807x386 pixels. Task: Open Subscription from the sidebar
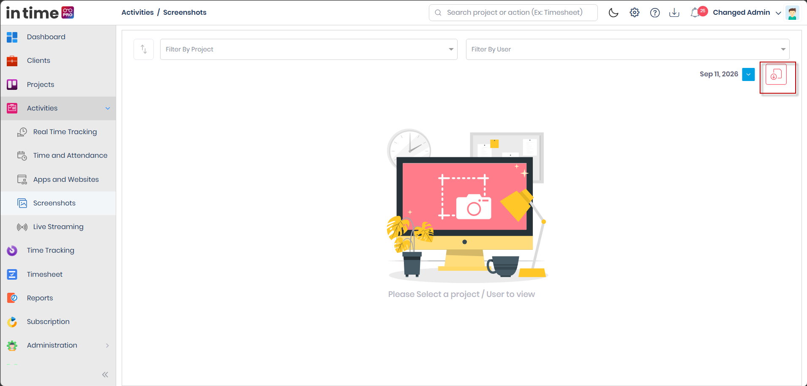(58, 321)
